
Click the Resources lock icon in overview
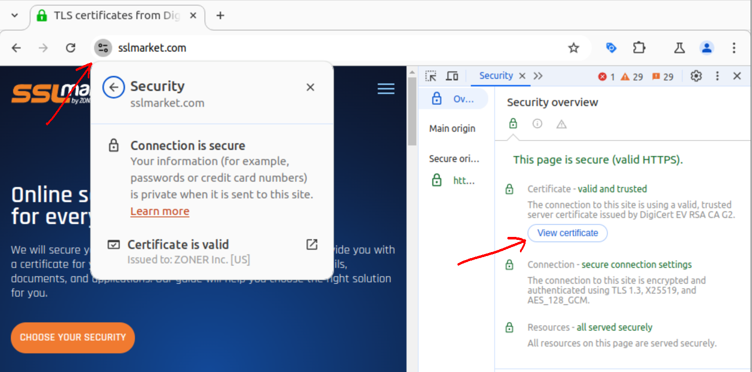tap(509, 328)
